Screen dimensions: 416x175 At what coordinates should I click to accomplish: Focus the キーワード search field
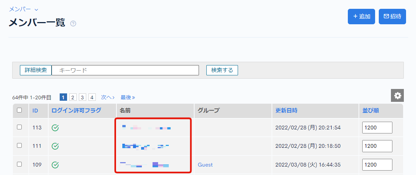[x=125, y=70]
